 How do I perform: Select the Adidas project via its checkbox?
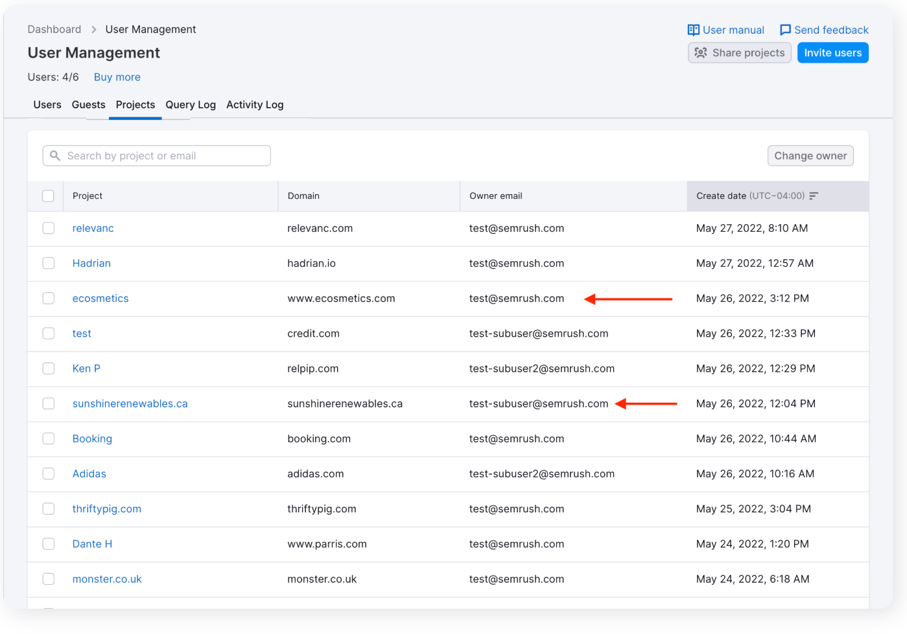(48, 473)
